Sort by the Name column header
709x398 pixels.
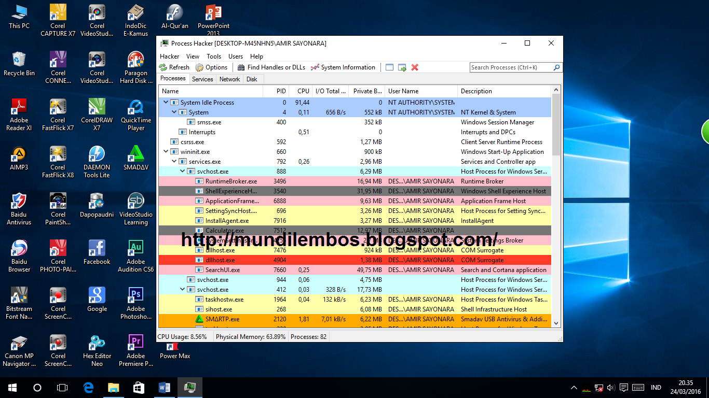(211, 91)
